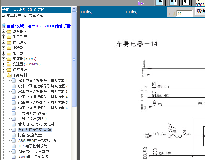Click the page icon of 线束中间连接编号引脚功能图4
The width and height of the screenshot is (205, 160).
tap(14, 97)
